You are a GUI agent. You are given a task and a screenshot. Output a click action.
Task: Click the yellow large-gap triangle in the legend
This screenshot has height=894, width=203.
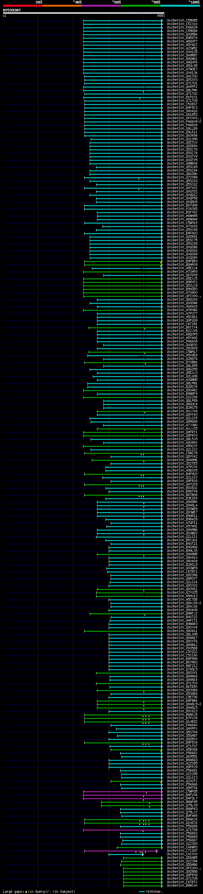coord(26,891)
